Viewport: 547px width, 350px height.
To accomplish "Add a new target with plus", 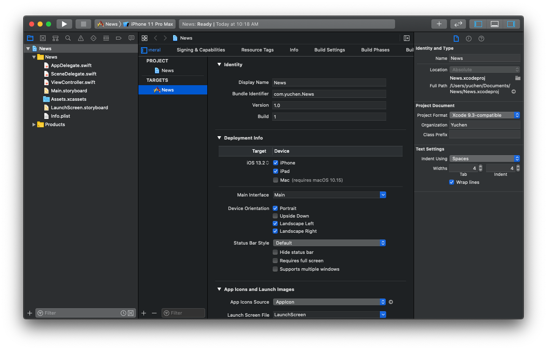I will pyautogui.click(x=144, y=313).
